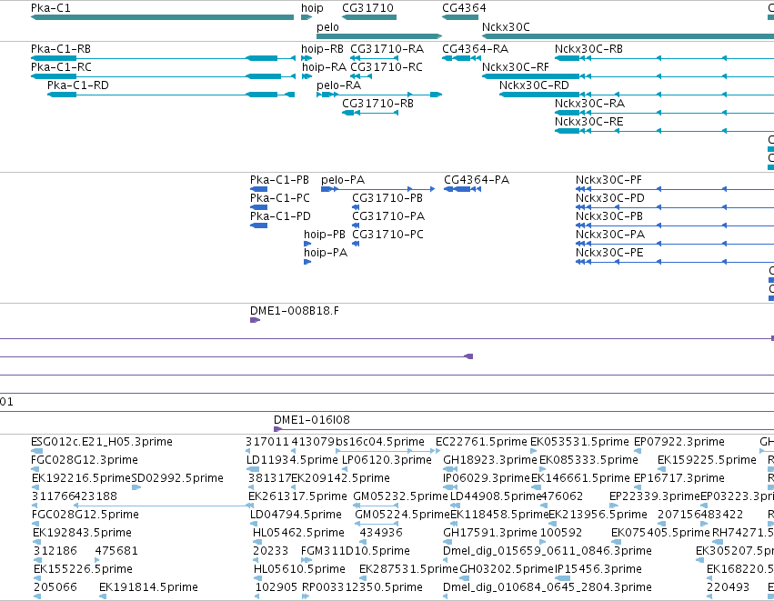Click protein hoip-PA

tap(307, 262)
